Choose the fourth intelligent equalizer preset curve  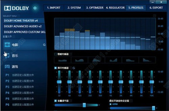coord(113,60)
